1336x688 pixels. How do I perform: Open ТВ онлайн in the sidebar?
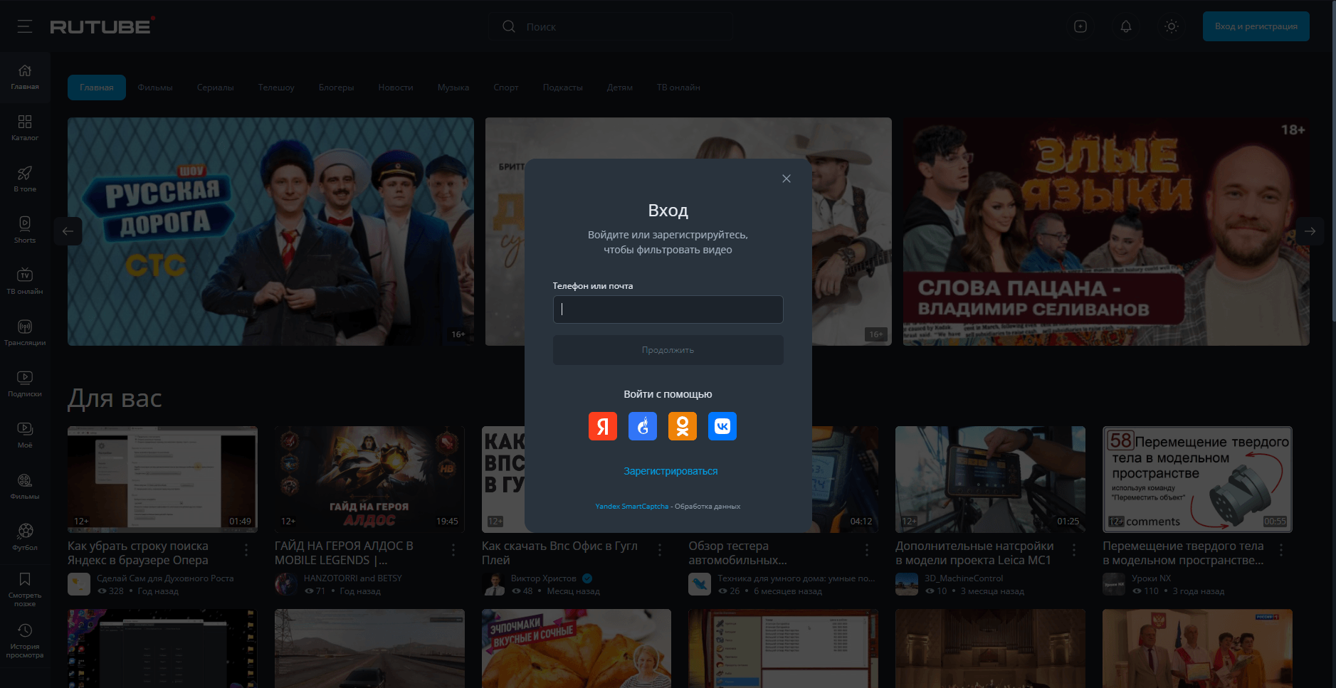25,282
